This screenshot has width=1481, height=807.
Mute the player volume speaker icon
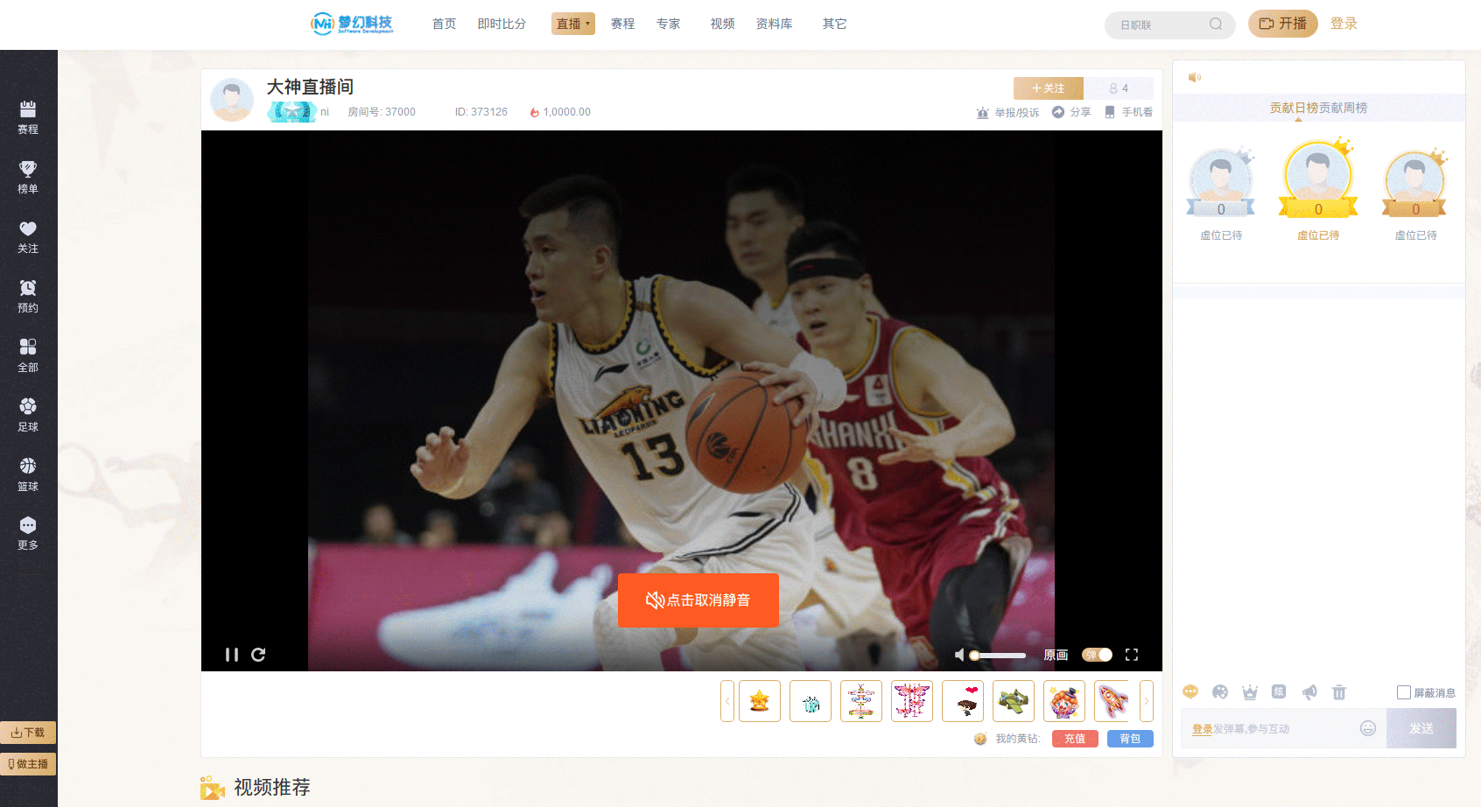pos(959,655)
